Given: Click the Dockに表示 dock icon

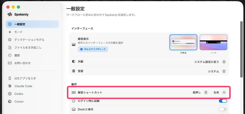Looking at the screenshot, I should 74,109.
